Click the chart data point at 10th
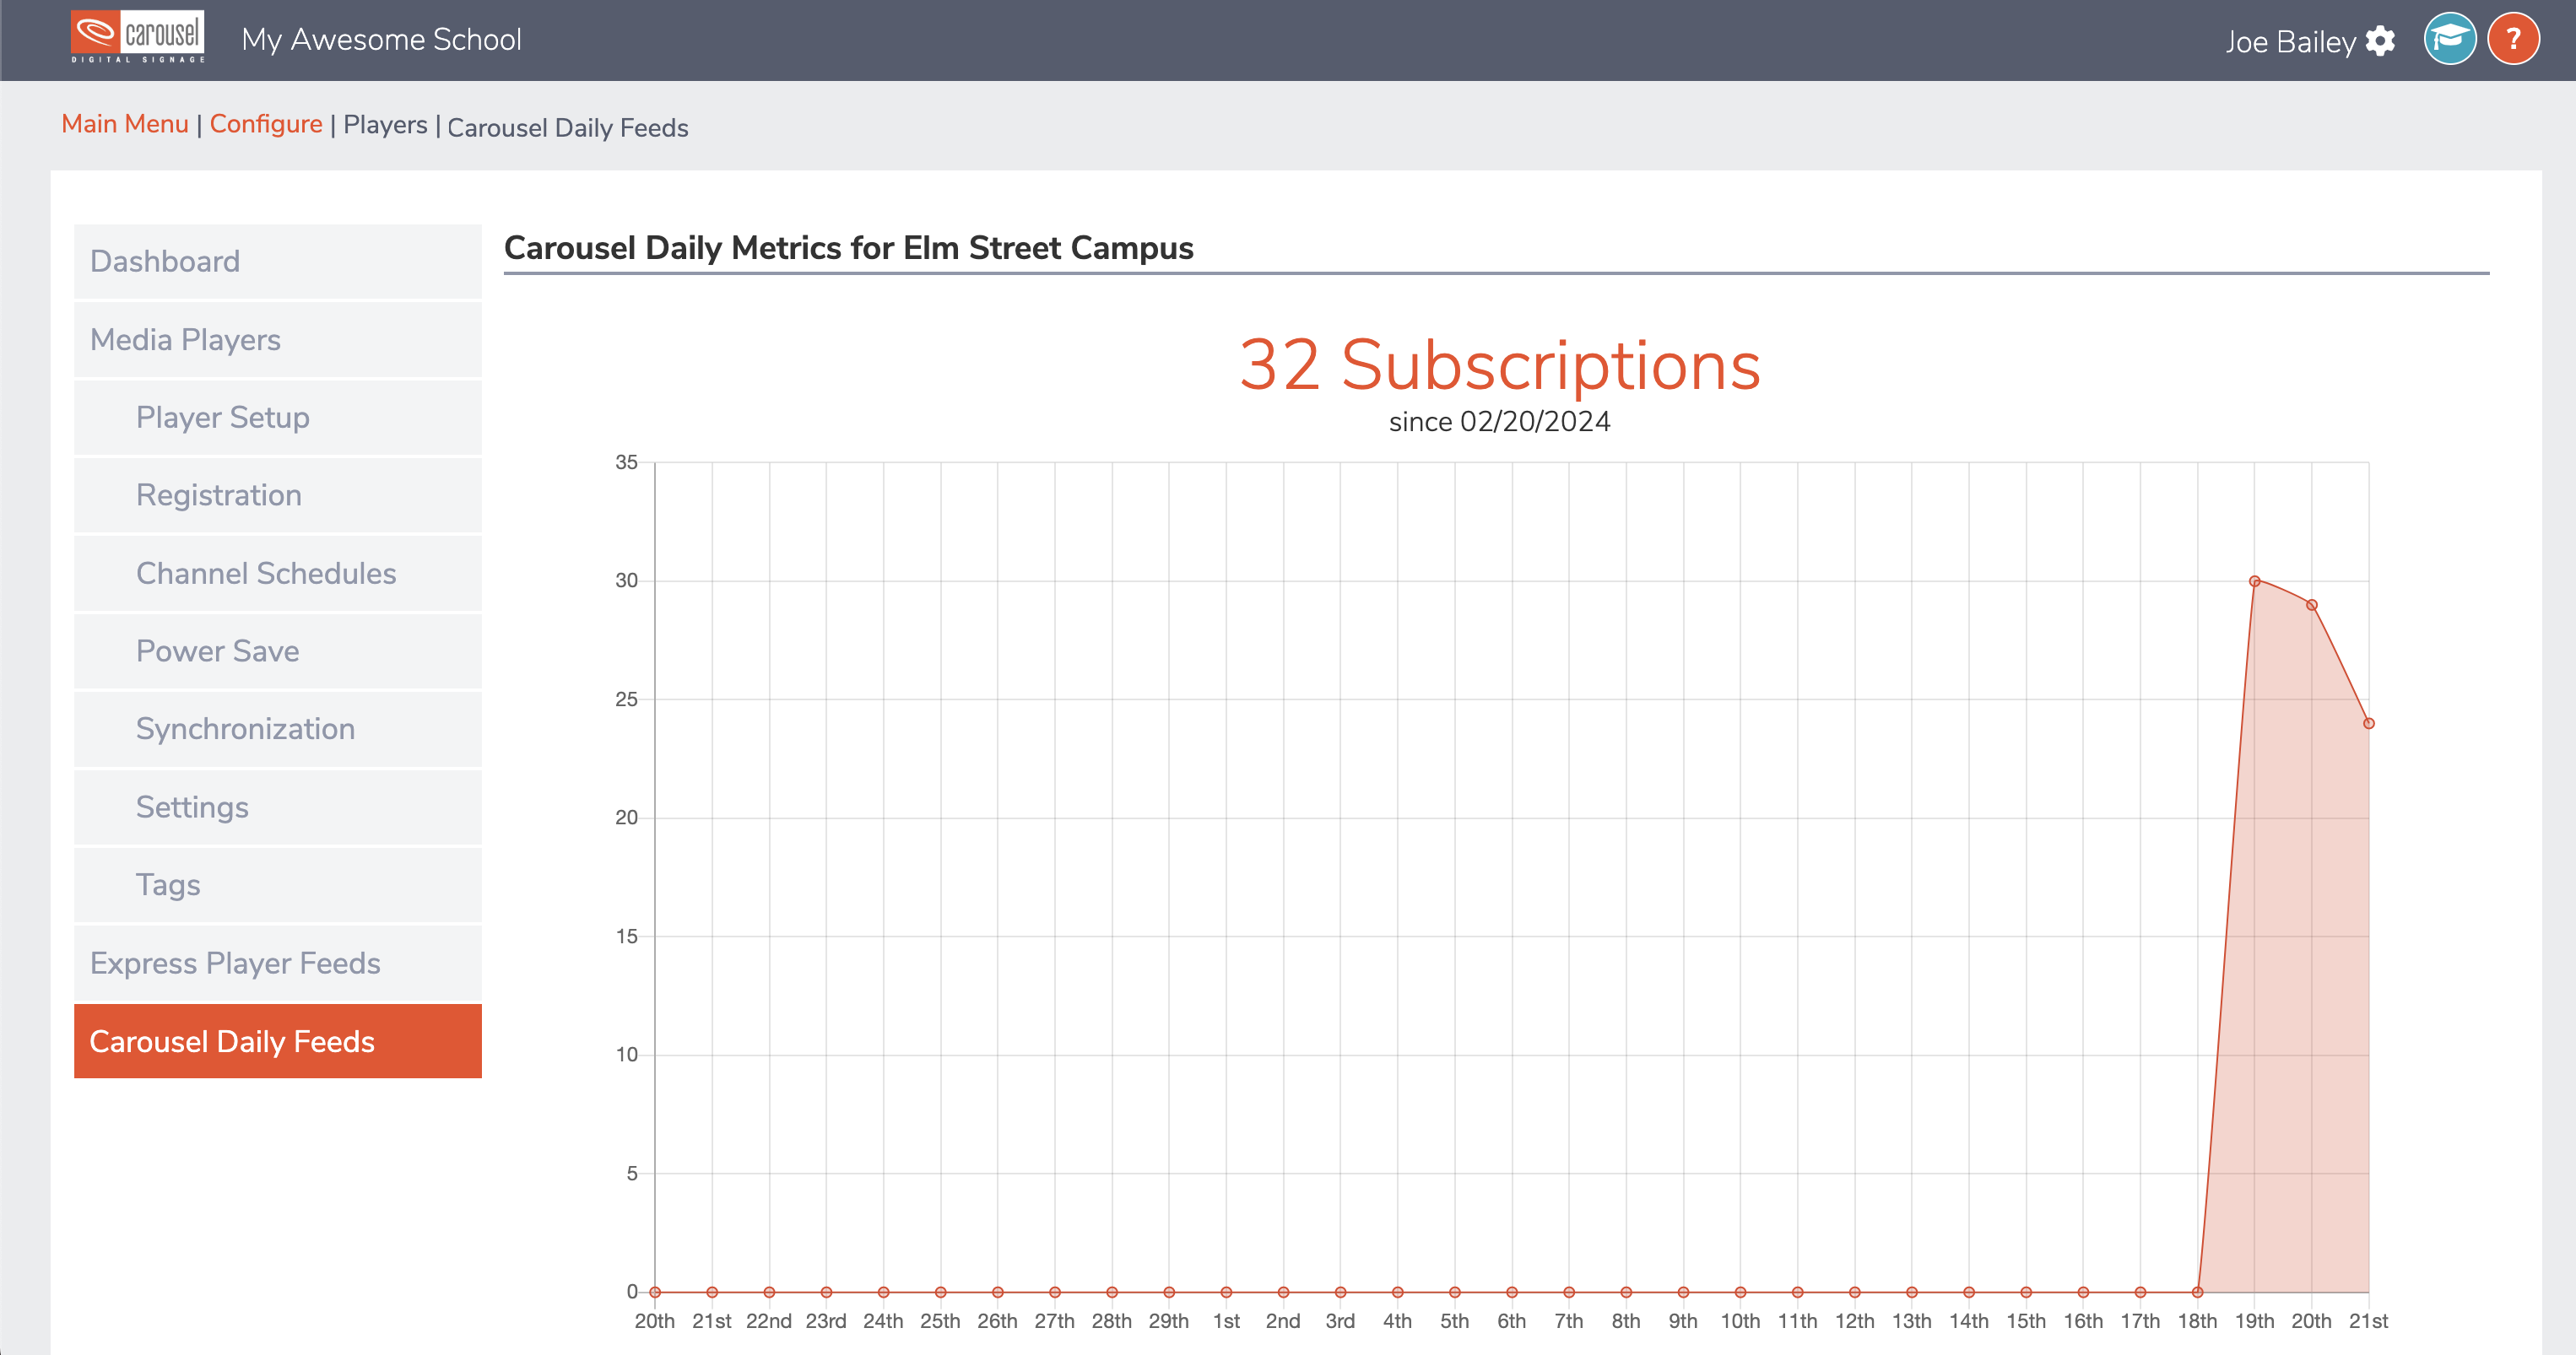This screenshot has width=2576, height=1355. tap(1740, 1292)
